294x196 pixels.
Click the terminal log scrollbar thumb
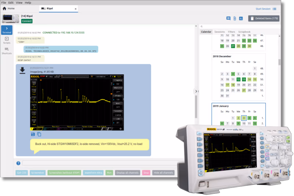click(196, 107)
